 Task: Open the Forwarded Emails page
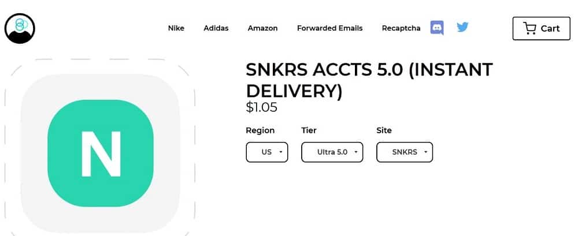[330, 28]
